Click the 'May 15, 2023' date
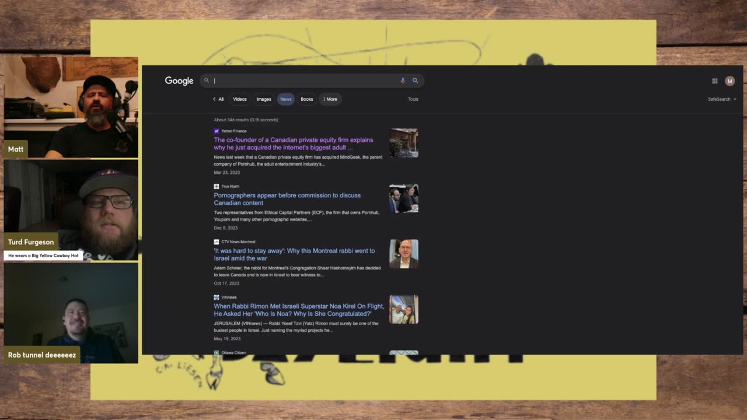The height and width of the screenshot is (420, 747). tap(227, 339)
